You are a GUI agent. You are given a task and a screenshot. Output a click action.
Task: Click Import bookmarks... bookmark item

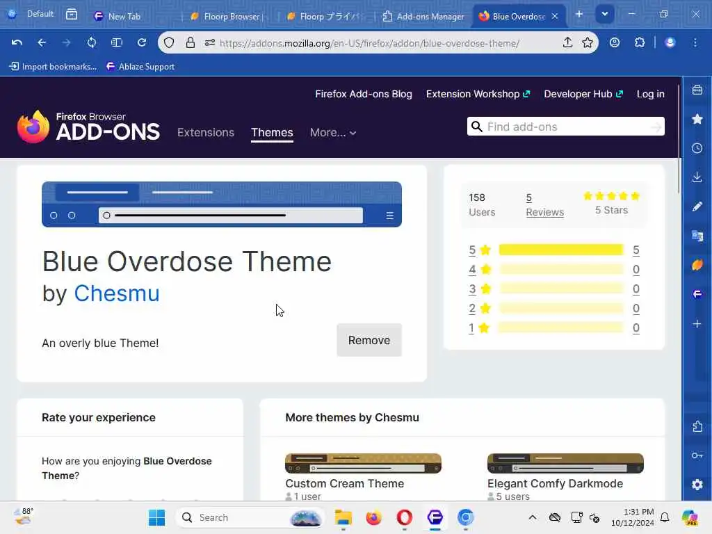click(x=53, y=67)
